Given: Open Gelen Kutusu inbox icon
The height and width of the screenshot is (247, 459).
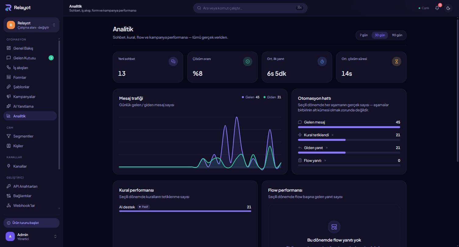Looking at the screenshot, I should pos(9,58).
